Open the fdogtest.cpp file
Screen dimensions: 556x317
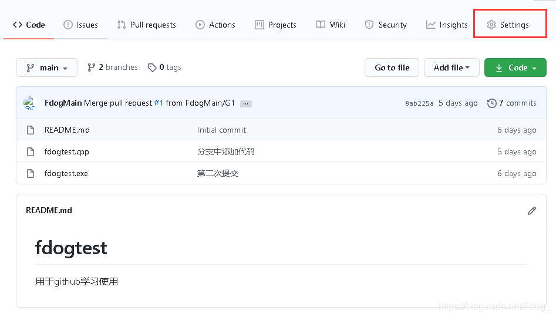67,152
